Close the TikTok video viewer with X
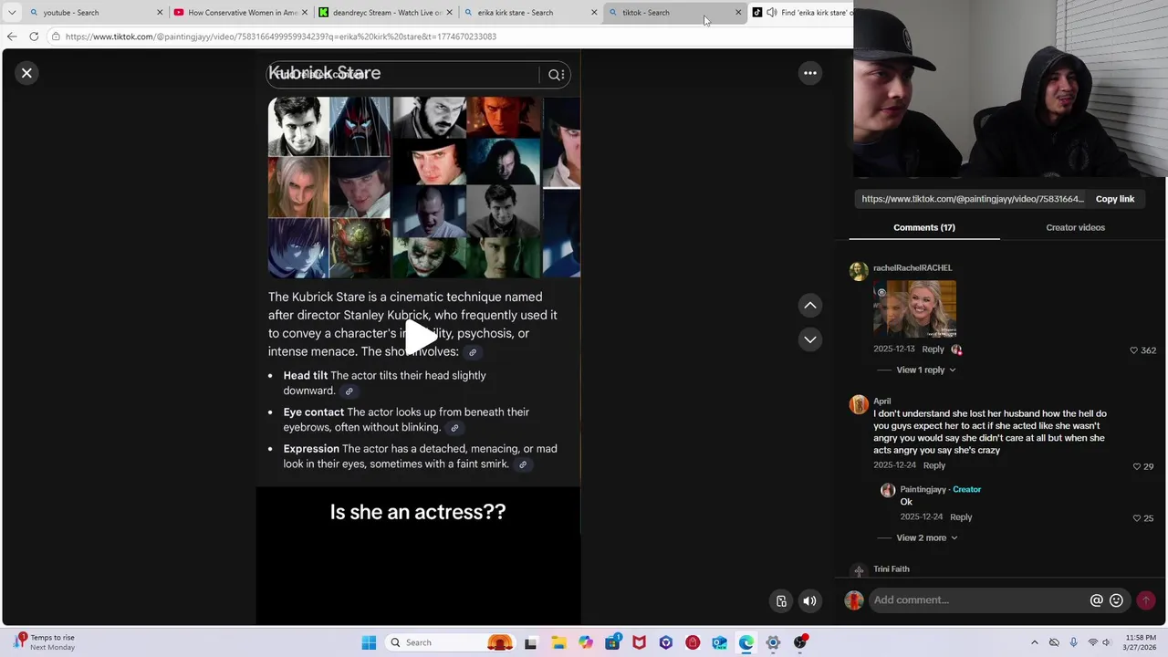The height and width of the screenshot is (657, 1168). pos(26,73)
